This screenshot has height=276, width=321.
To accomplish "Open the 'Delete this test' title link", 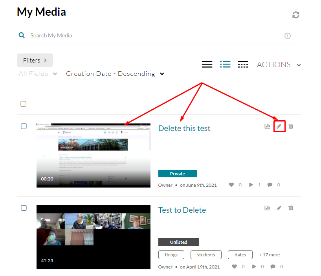I will [x=184, y=128].
